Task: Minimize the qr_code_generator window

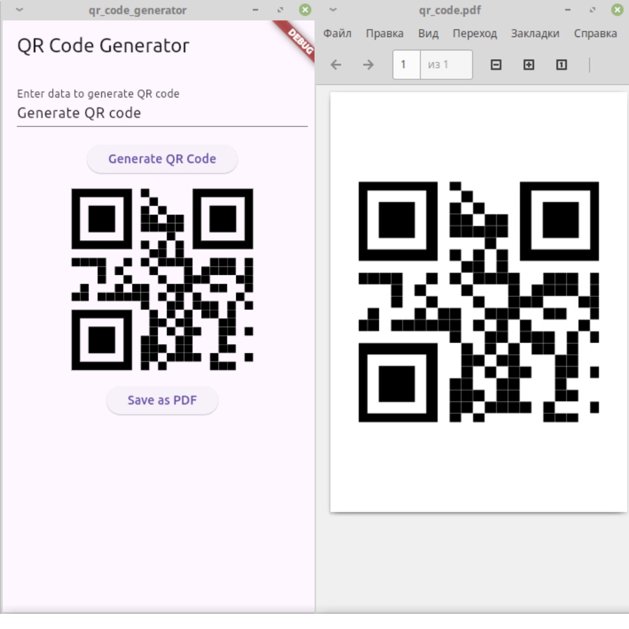Action: point(255,9)
